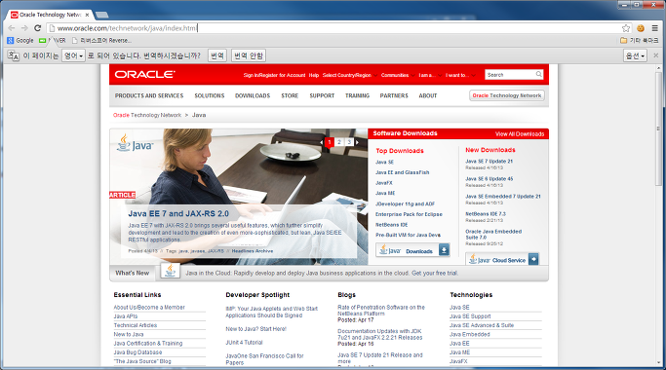The height and width of the screenshot is (370, 666).
Task: Close the Oracle Technology Network tab
Action: pos(87,15)
